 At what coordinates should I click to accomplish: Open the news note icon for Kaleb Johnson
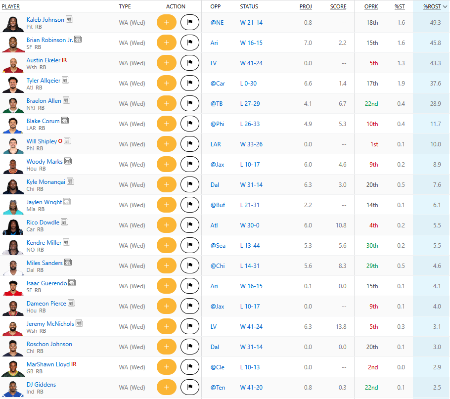(x=69, y=19)
